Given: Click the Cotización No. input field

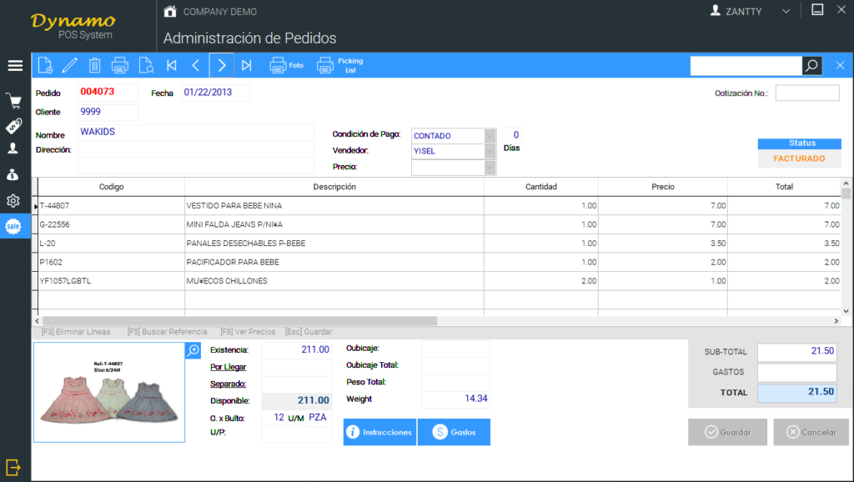Looking at the screenshot, I should pos(806,93).
